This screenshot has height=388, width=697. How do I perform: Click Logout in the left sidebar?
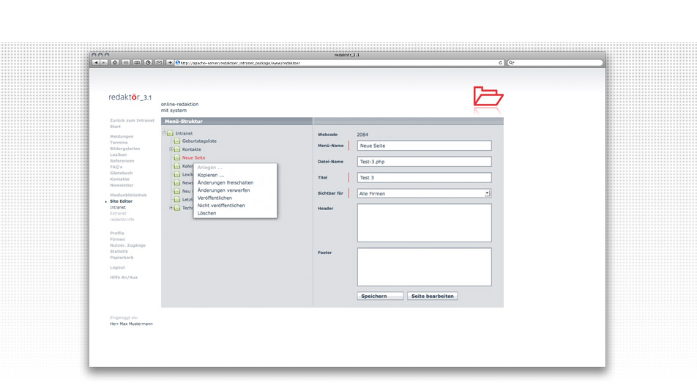[117, 267]
